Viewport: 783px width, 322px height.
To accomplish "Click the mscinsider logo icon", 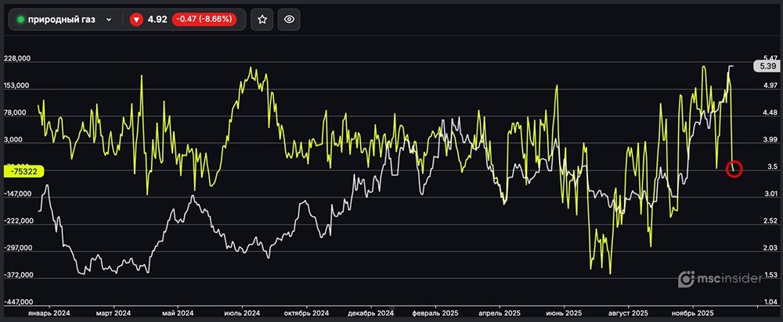I will coord(687,279).
